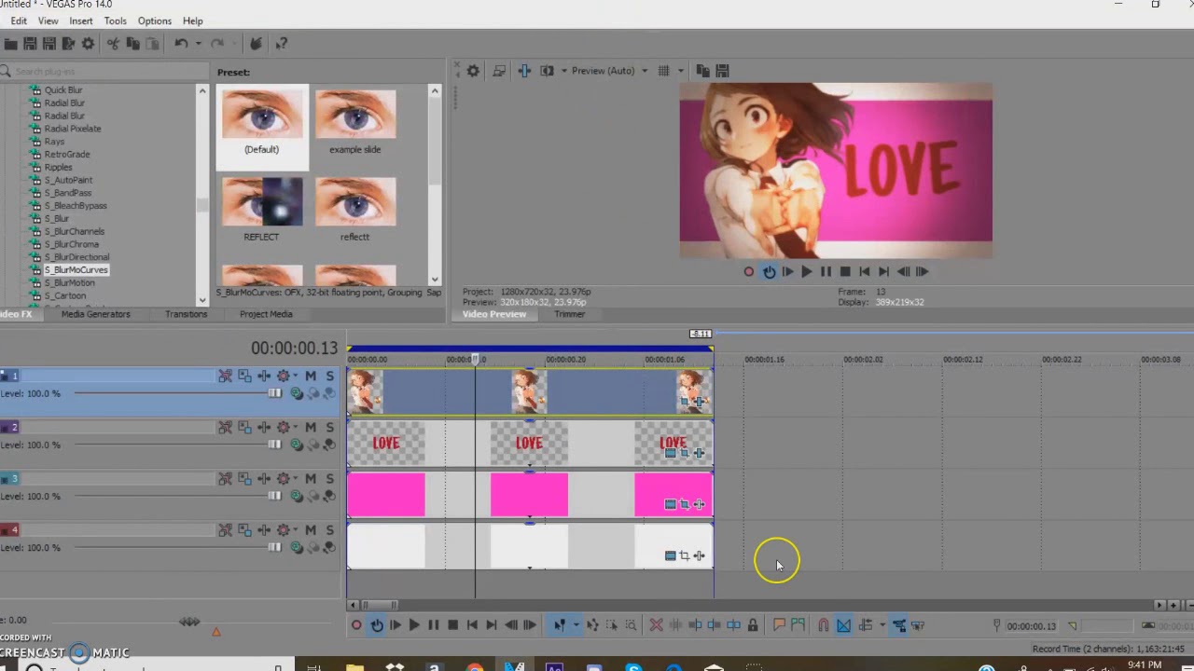Image resolution: width=1194 pixels, height=671 pixels.
Task: Open the preview overlays grid icon
Action: [664, 71]
